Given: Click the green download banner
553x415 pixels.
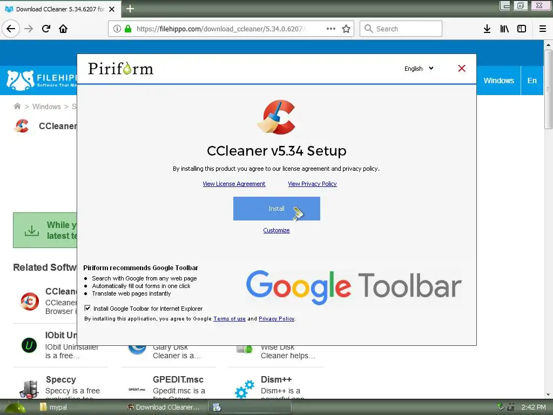Looking at the screenshot, I should [45, 230].
